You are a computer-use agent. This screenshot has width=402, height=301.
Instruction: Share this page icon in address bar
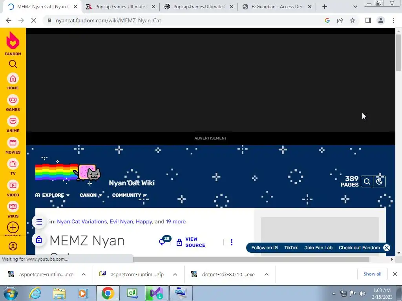(x=340, y=20)
